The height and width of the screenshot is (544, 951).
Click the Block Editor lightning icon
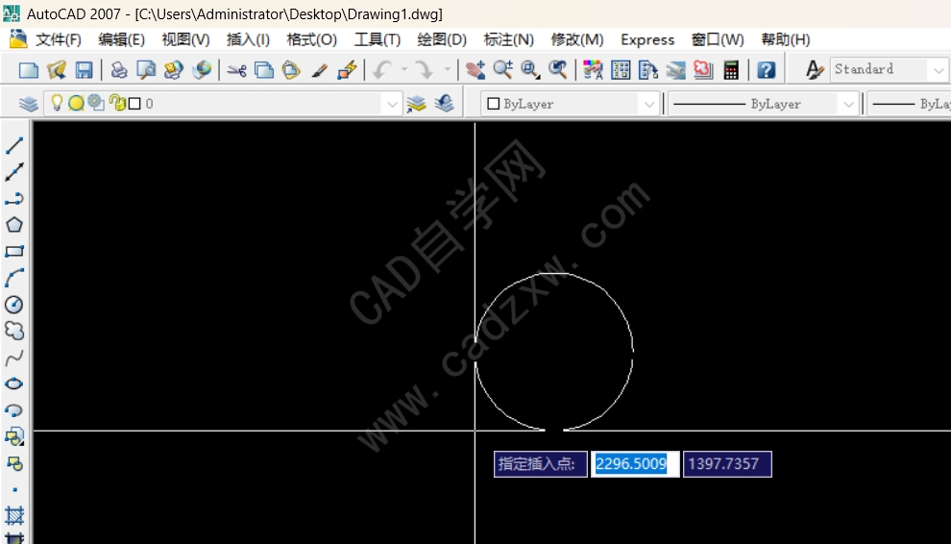(x=347, y=70)
